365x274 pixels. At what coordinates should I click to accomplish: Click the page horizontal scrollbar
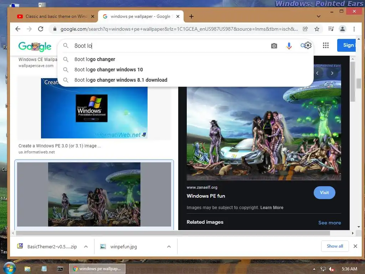[x=173, y=233]
